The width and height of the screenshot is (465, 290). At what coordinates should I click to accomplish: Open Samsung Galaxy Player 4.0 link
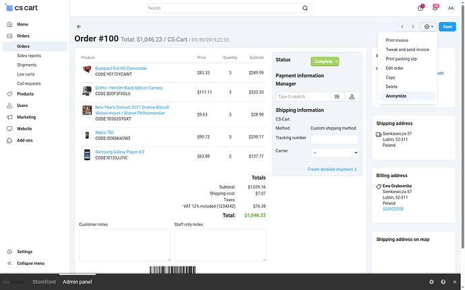point(119,152)
